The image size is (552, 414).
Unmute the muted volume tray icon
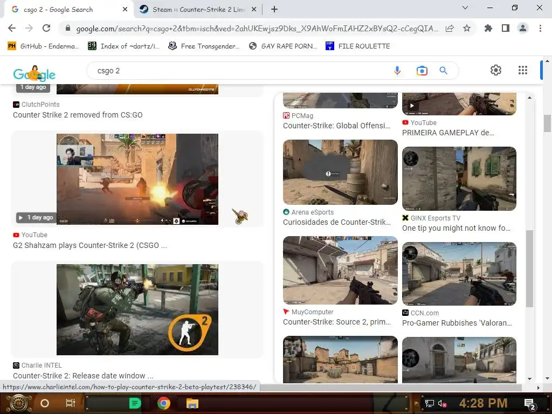pyautogui.click(x=442, y=403)
